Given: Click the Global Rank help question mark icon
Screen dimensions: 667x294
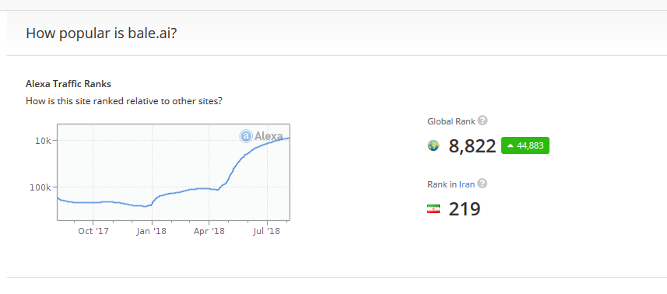Looking at the screenshot, I should pyautogui.click(x=482, y=121).
